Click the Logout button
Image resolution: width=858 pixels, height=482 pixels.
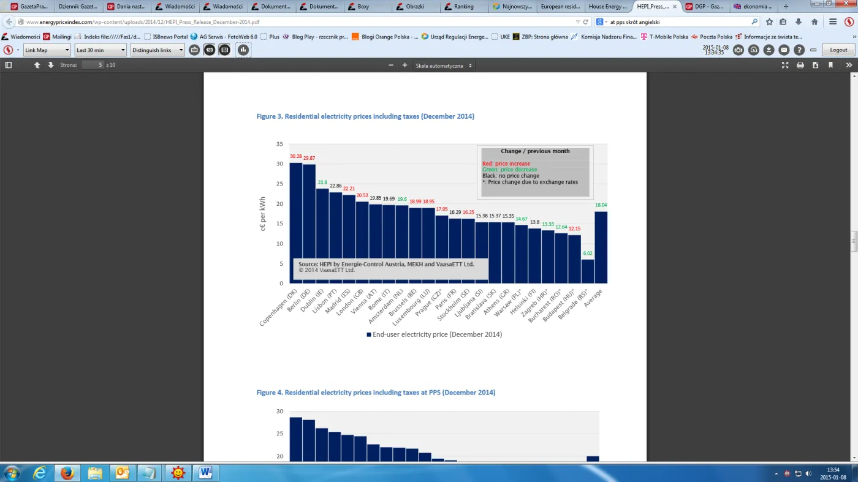point(838,50)
